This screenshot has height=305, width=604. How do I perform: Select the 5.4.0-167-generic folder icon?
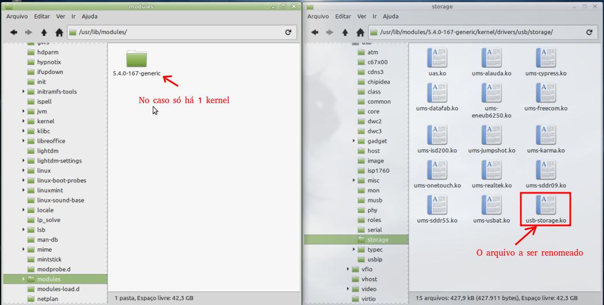pyautogui.click(x=137, y=59)
